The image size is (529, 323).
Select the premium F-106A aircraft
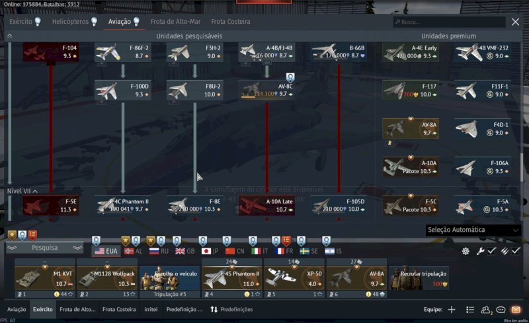[483, 167]
